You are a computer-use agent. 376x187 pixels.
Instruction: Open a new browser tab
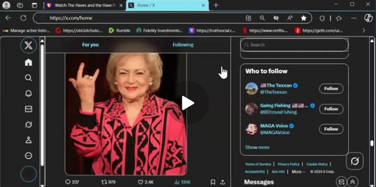pos(216,5)
